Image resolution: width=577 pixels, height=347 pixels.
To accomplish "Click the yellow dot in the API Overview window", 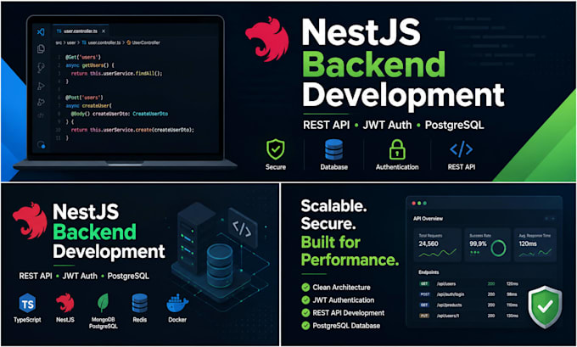I will (x=419, y=203).
